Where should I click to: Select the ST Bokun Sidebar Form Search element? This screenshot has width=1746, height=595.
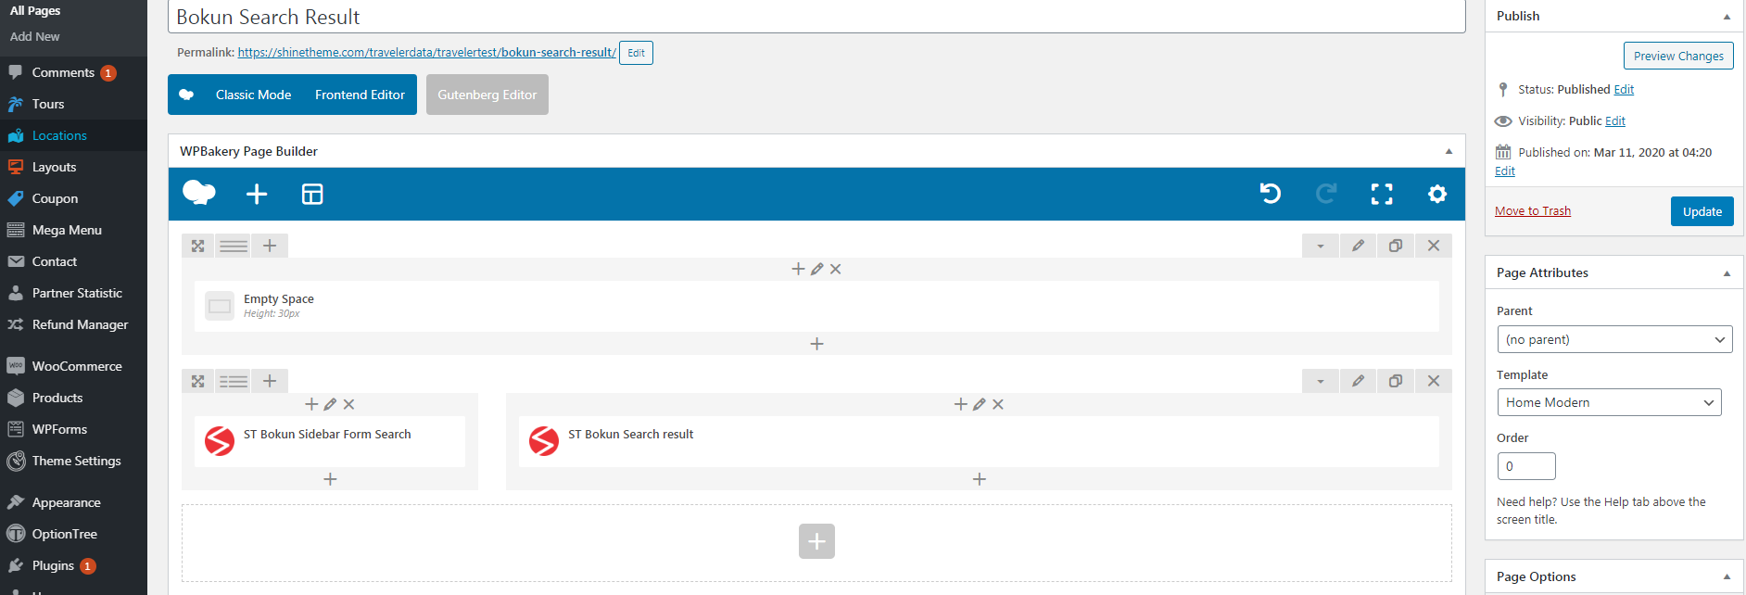(330, 441)
